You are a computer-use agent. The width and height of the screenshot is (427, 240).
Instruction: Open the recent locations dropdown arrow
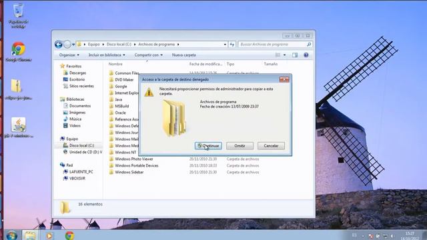[73, 45]
